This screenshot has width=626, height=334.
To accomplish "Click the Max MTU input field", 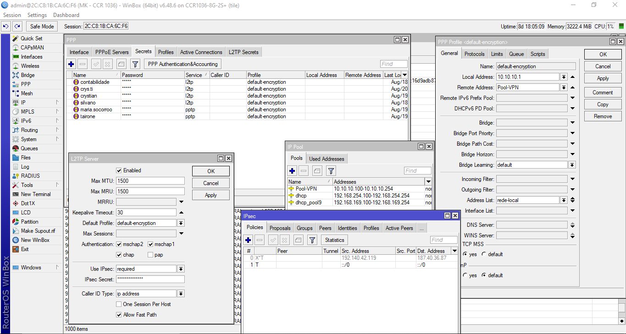I will [150, 181].
